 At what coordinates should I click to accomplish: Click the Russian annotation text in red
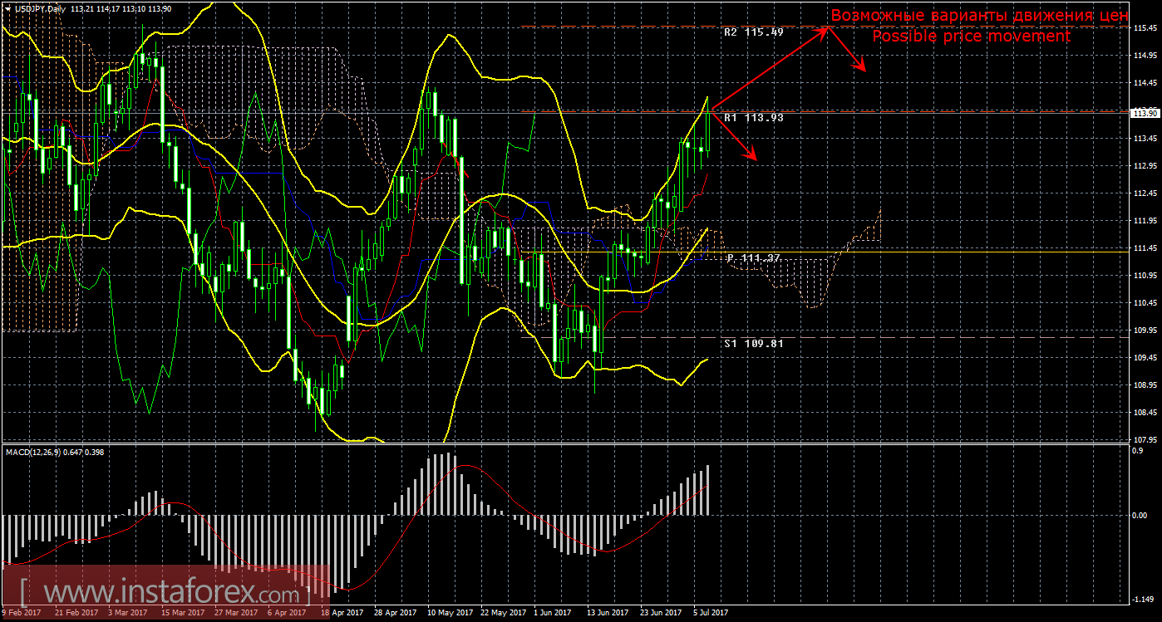pyautogui.click(x=979, y=16)
